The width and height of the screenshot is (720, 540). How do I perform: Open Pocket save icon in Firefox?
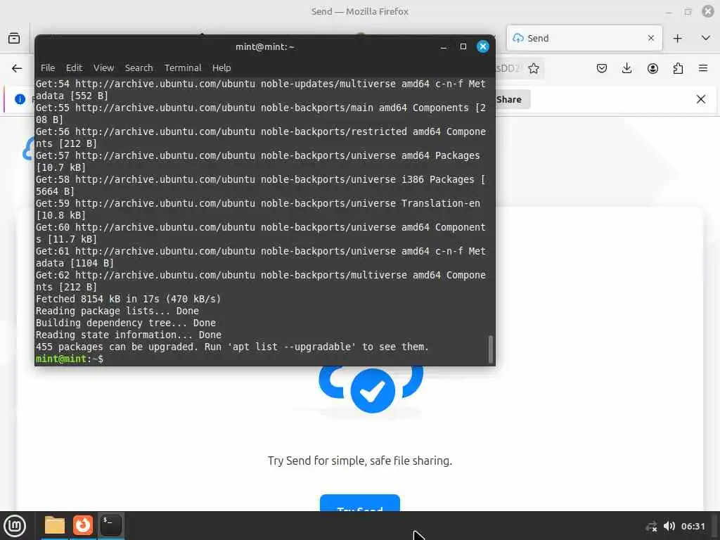(602, 68)
